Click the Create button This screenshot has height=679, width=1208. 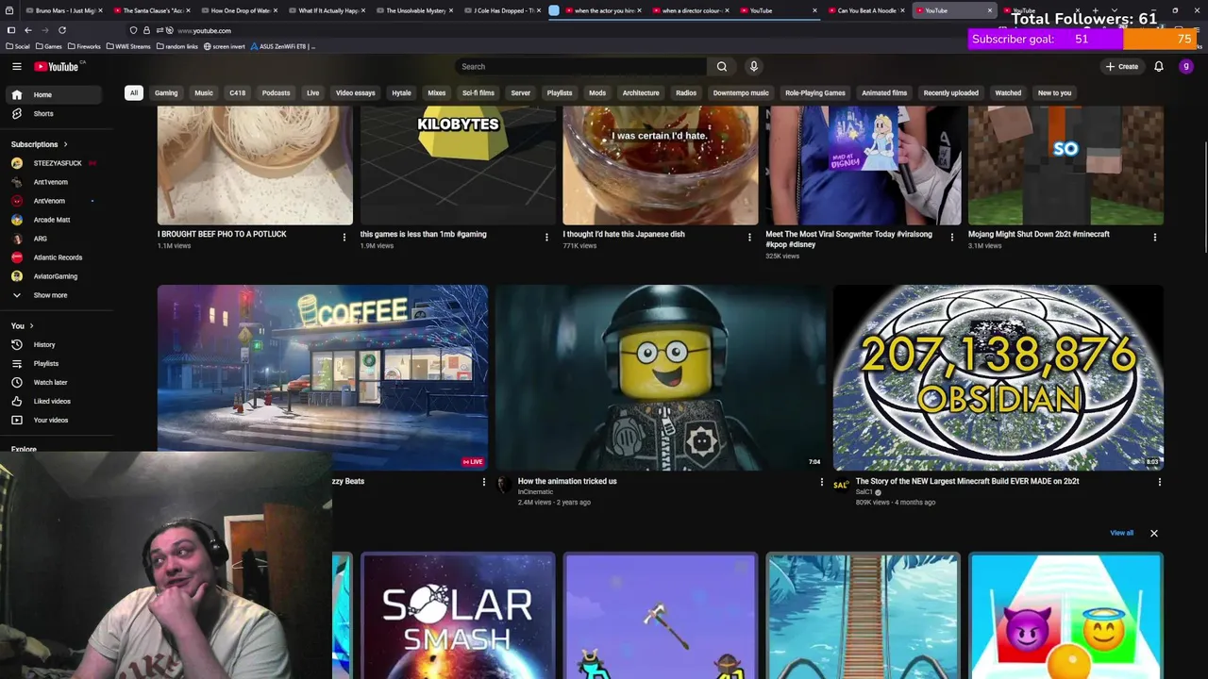click(1122, 66)
